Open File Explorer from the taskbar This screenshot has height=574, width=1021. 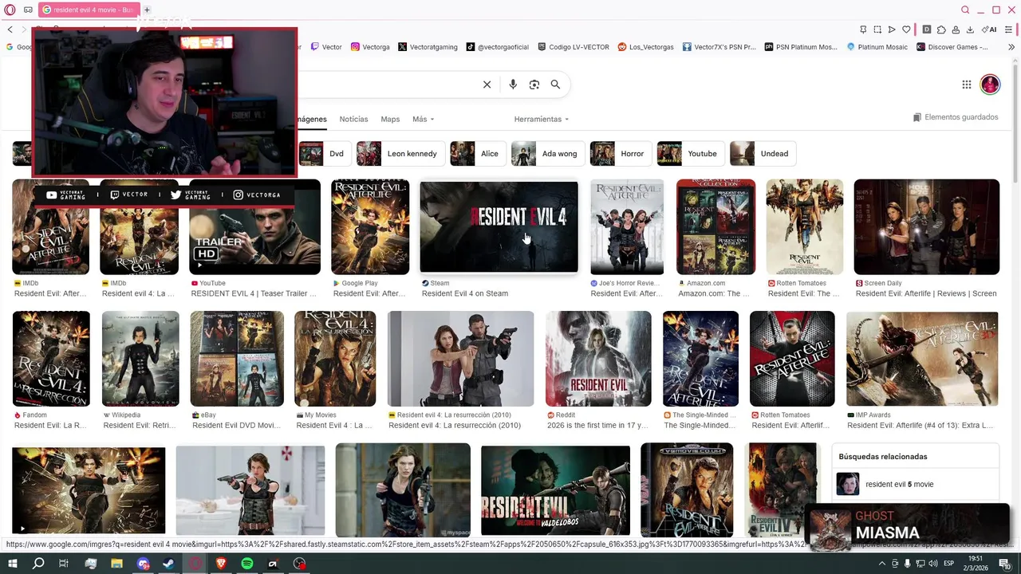(116, 564)
